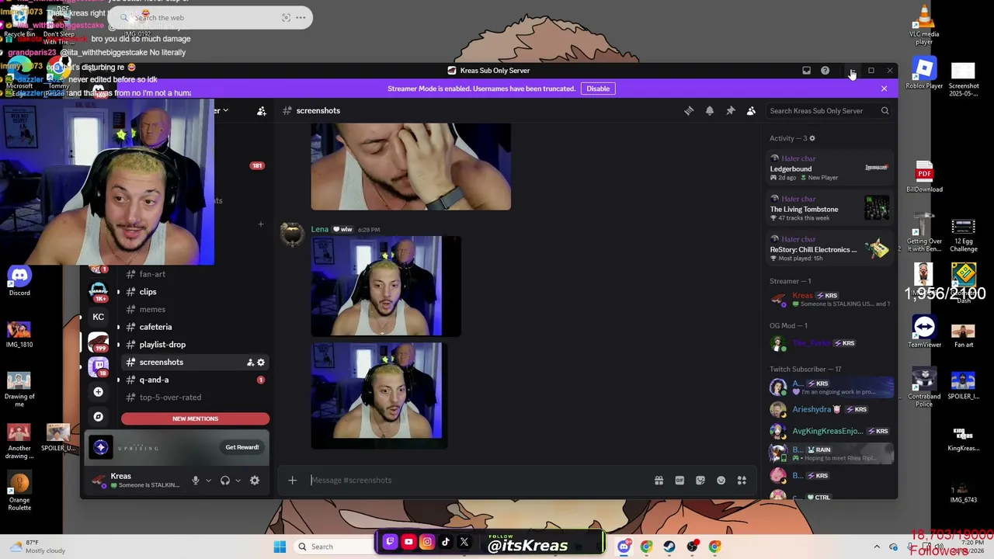Open Activity settings gear icon
Screen dimensions: 994x559
[x=812, y=138]
